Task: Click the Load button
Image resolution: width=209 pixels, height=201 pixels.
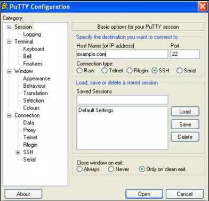Action: 185,112
